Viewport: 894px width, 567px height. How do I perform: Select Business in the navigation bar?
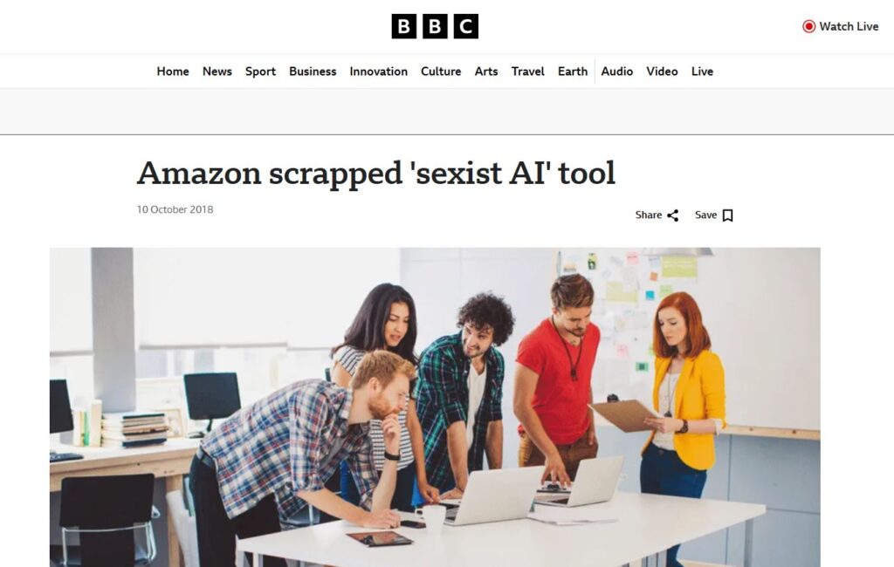313,72
